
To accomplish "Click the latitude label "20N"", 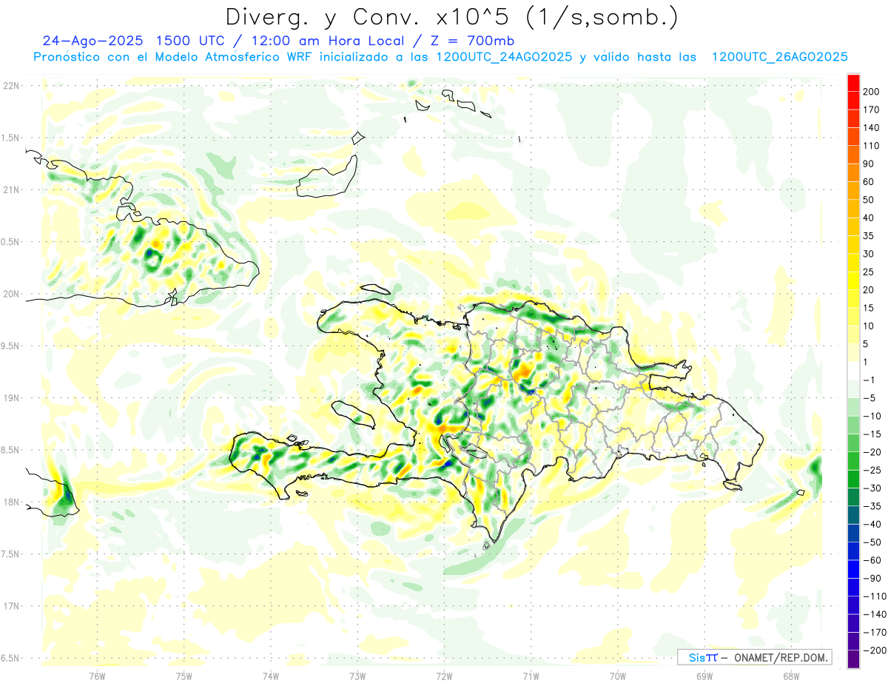I will (x=11, y=294).
